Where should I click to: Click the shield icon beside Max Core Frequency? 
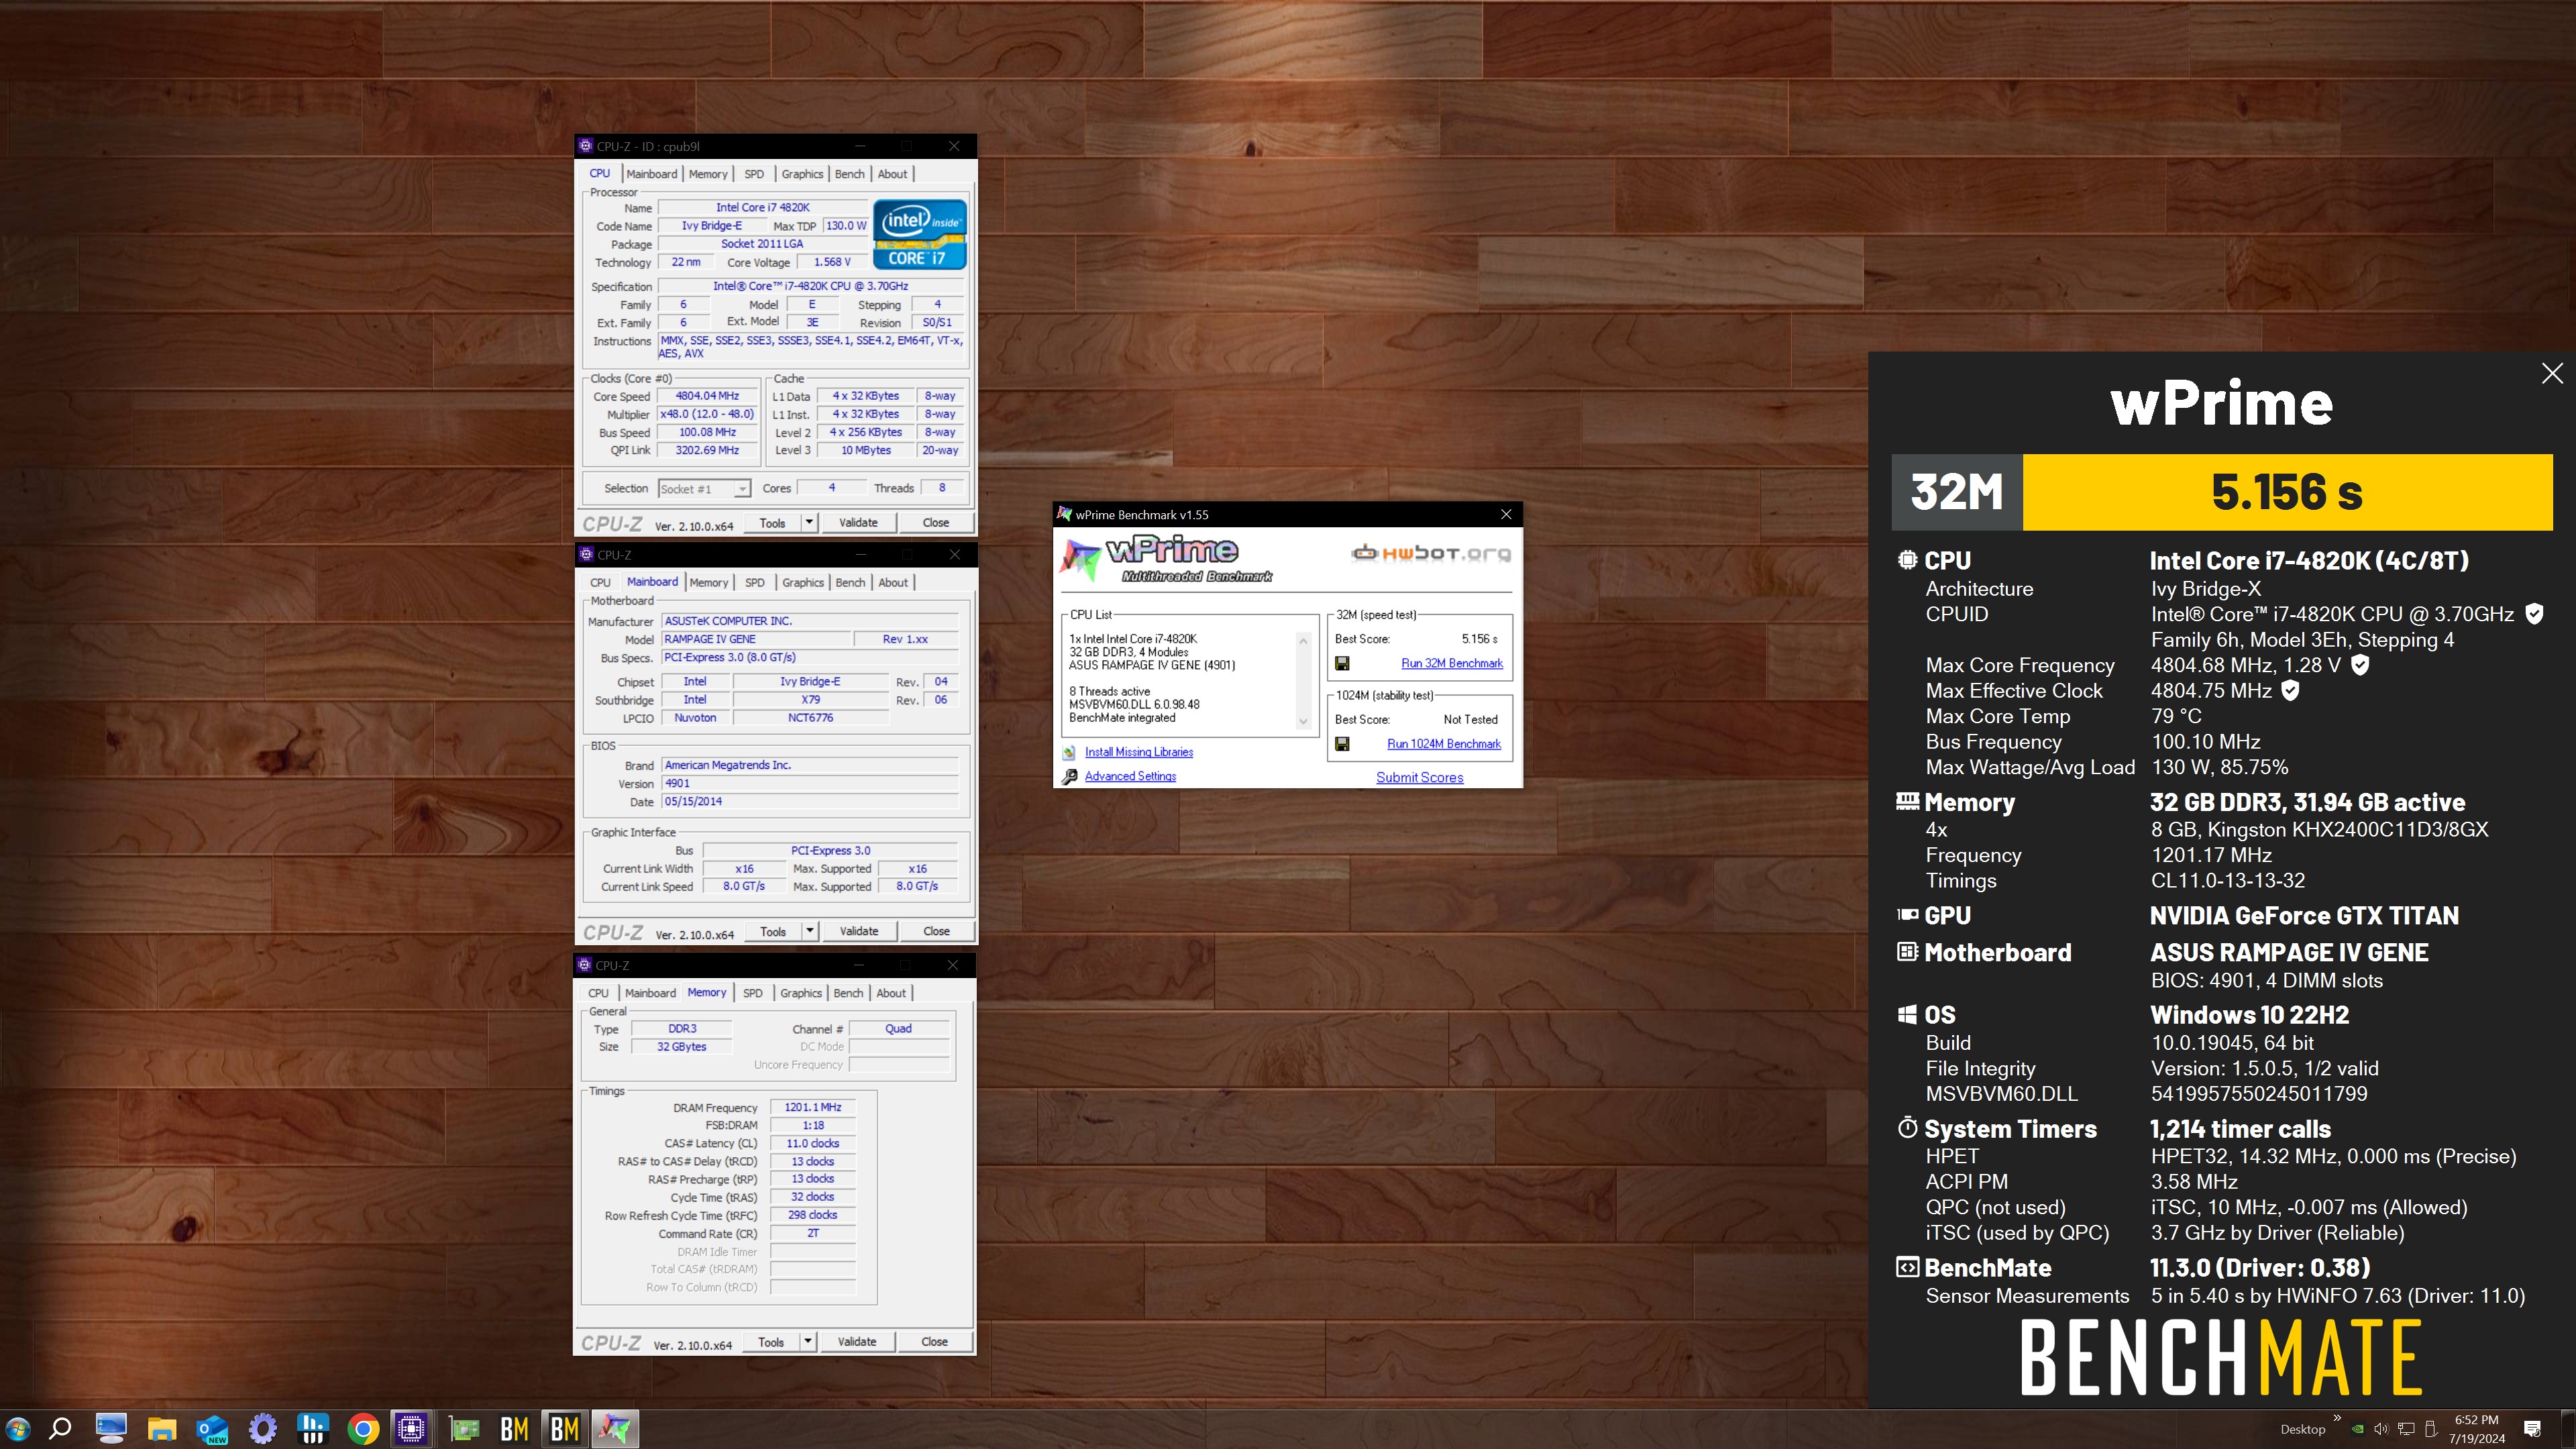click(2360, 665)
